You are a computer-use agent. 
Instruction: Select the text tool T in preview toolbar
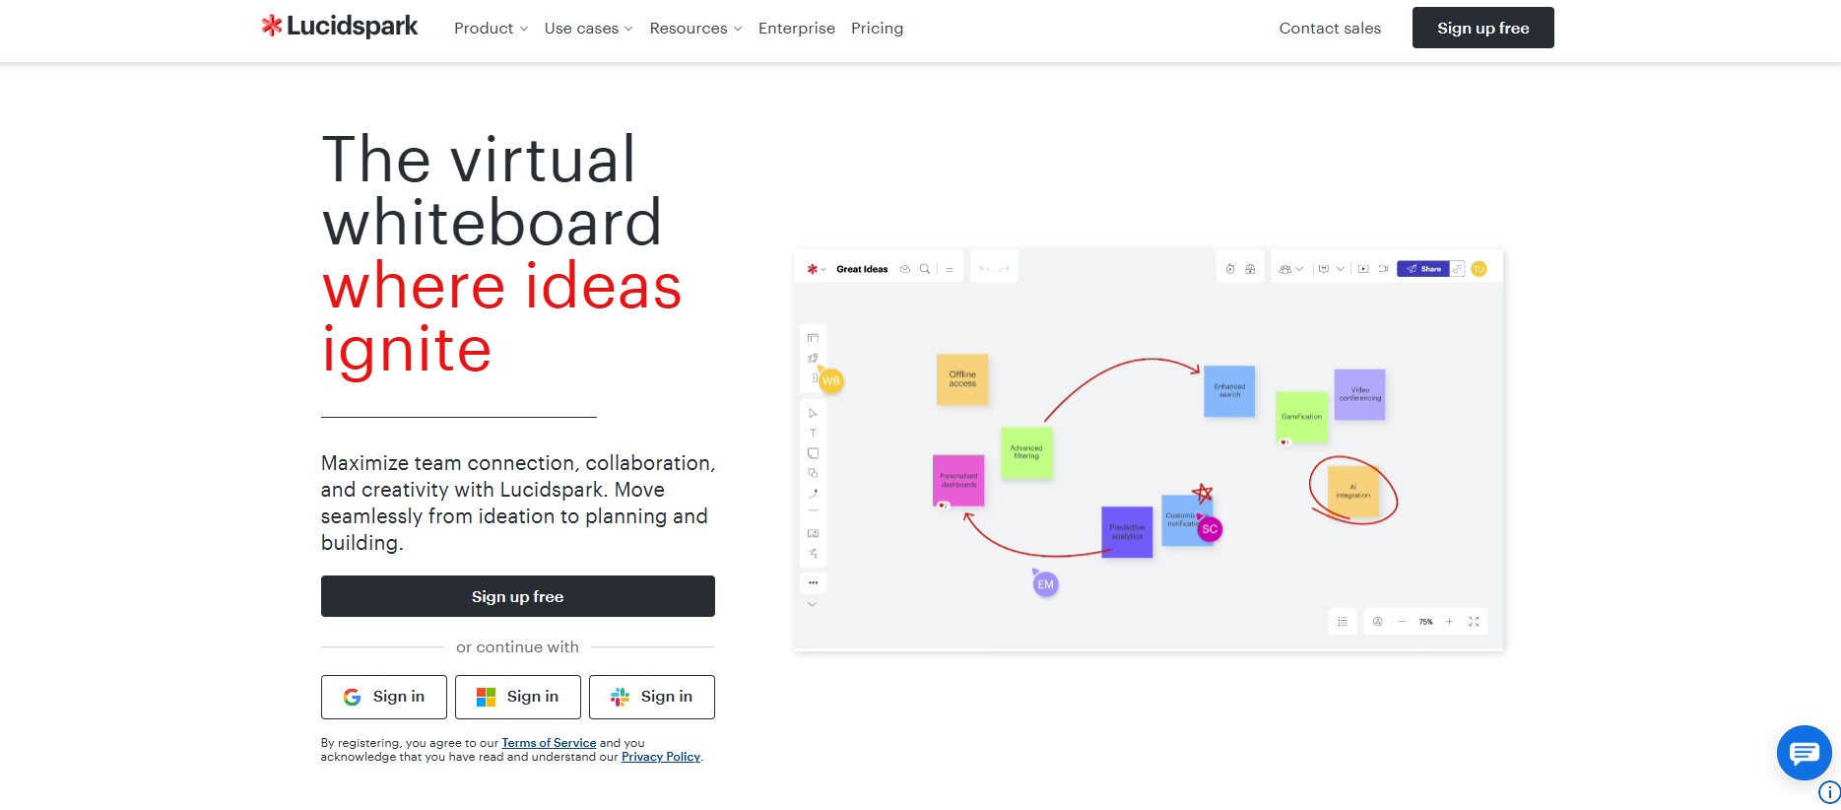tap(813, 434)
